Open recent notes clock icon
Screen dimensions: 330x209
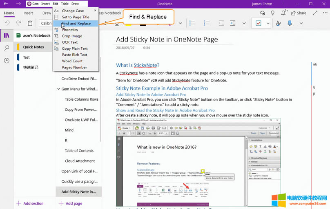click(7, 61)
